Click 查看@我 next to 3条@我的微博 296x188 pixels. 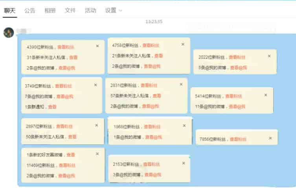[x=153, y=175]
